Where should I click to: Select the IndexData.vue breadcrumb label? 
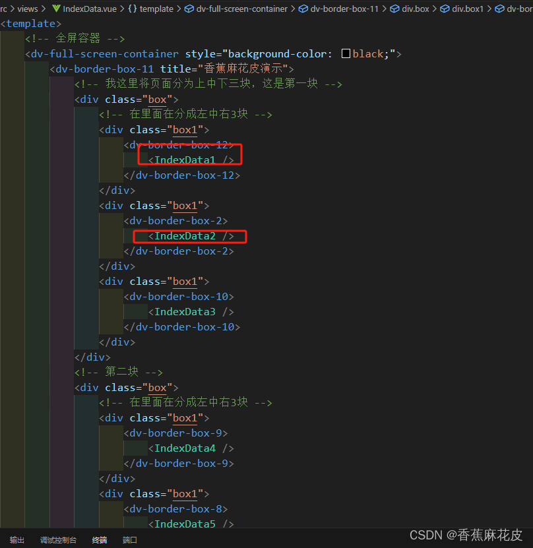tap(89, 9)
